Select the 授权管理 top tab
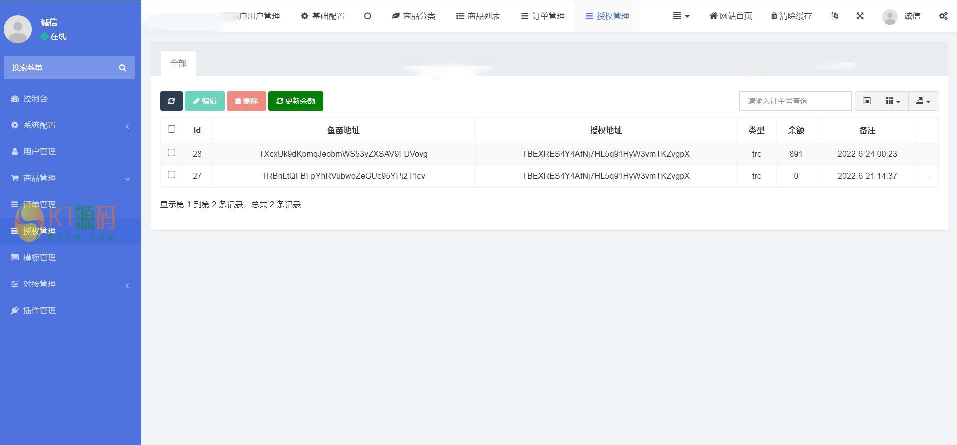Viewport: 957px width, 445px height. coord(607,16)
